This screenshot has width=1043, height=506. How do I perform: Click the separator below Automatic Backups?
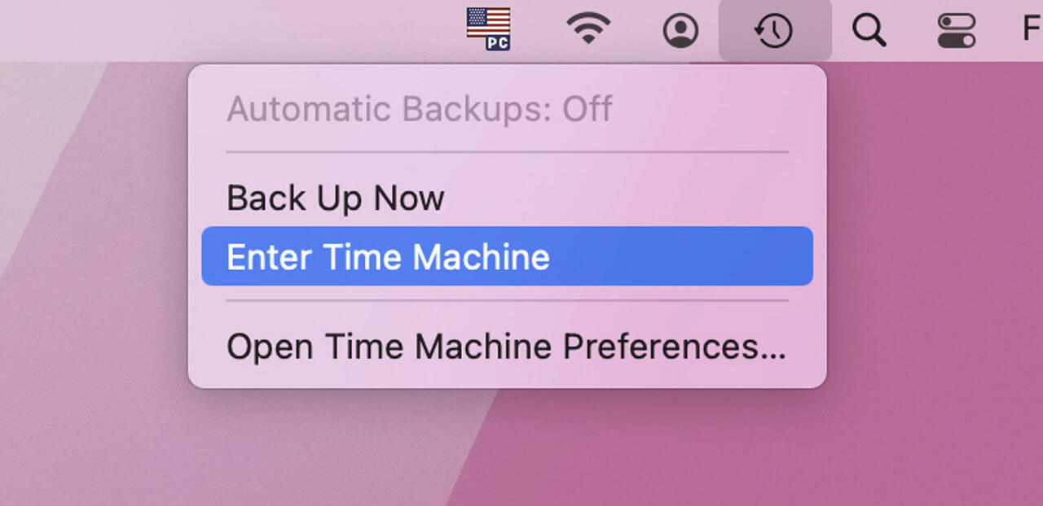click(x=507, y=152)
